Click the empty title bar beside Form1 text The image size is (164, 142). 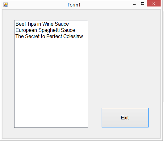[105, 5]
